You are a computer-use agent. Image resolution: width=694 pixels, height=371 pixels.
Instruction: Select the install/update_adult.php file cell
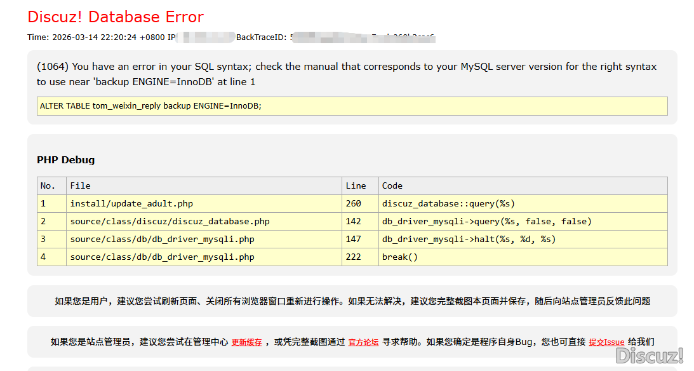click(x=131, y=204)
